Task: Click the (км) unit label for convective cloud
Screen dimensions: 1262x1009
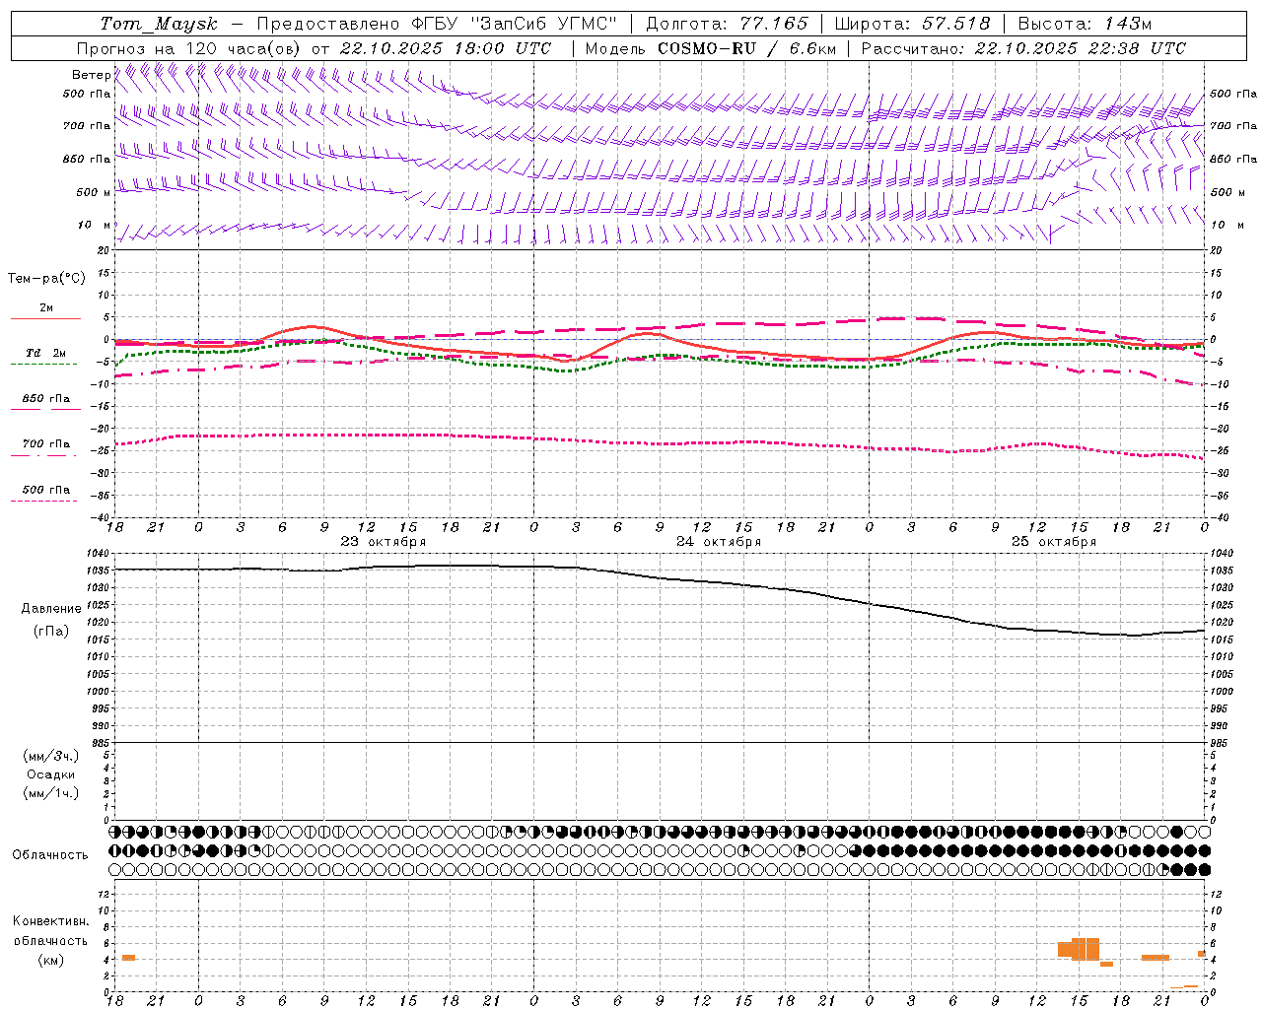Action: (x=50, y=960)
